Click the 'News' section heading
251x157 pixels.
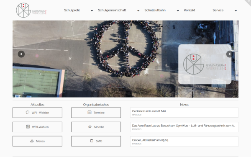[x=184, y=105]
